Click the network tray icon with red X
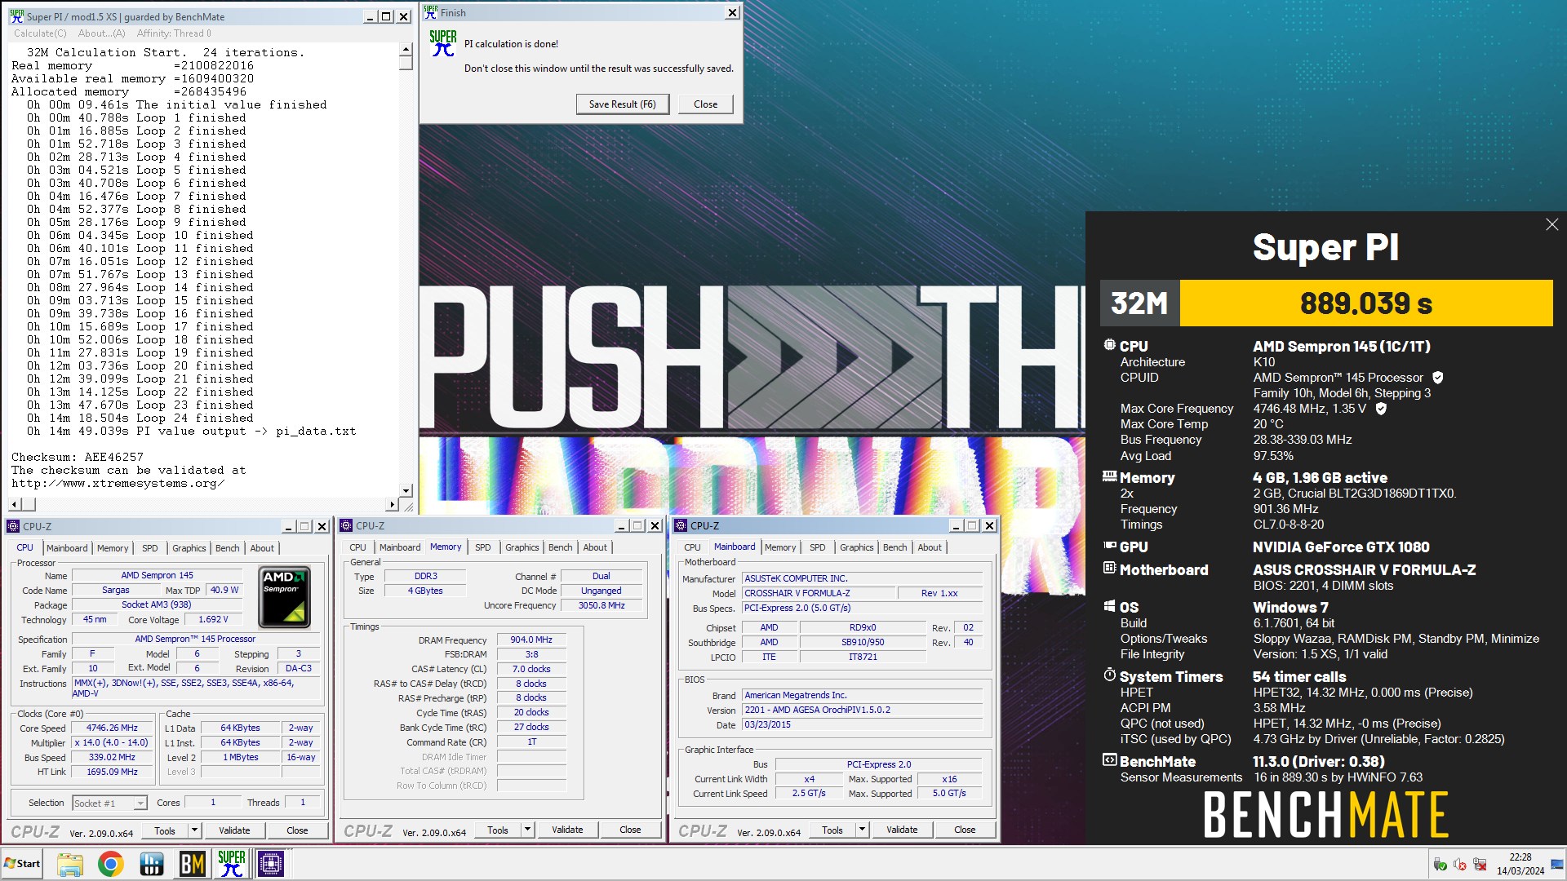The width and height of the screenshot is (1567, 881). point(1480,864)
